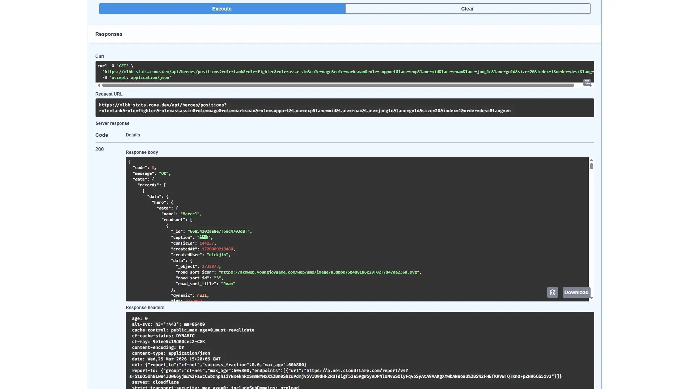Click the "code": 0 line
The height and width of the screenshot is (389, 689).
click(x=144, y=168)
